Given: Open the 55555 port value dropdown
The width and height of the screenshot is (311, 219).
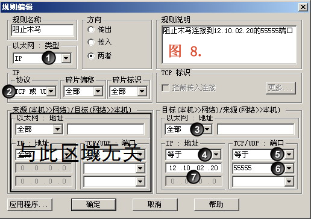Looking at the screenshot, I should [289, 168].
